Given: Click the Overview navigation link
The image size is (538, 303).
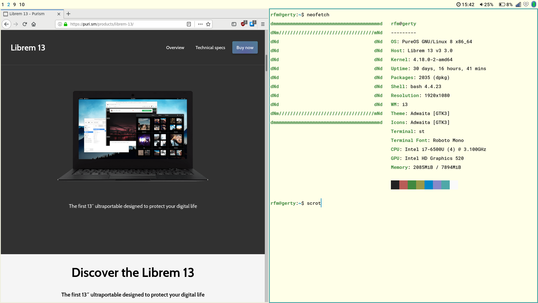Looking at the screenshot, I should [175, 48].
